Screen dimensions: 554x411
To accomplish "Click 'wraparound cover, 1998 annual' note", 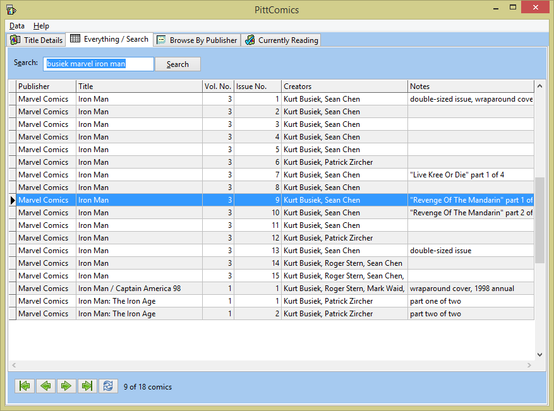I will pos(471,289).
